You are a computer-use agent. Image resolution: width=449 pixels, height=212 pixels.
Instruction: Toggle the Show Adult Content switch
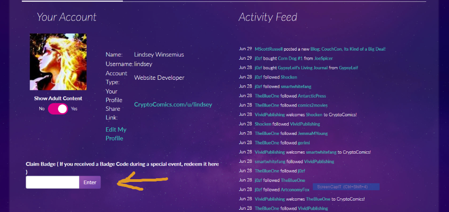pyautogui.click(x=58, y=109)
